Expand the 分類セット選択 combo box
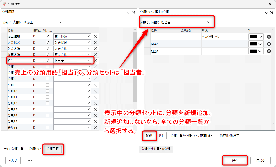The height and width of the screenshot is (167, 276). 185,22
